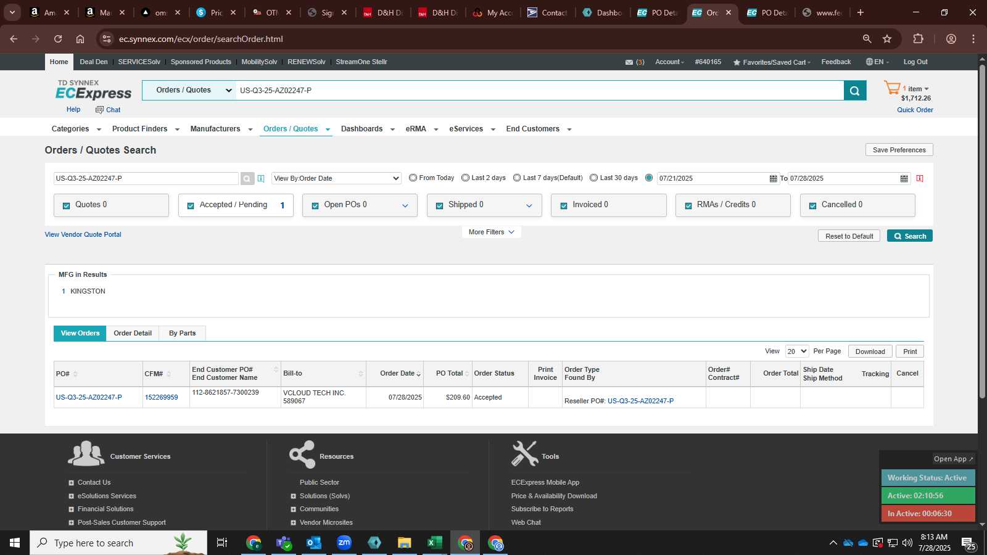Open the Chrome profile icon
This screenshot has height=555, width=987.
click(x=951, y=39)
